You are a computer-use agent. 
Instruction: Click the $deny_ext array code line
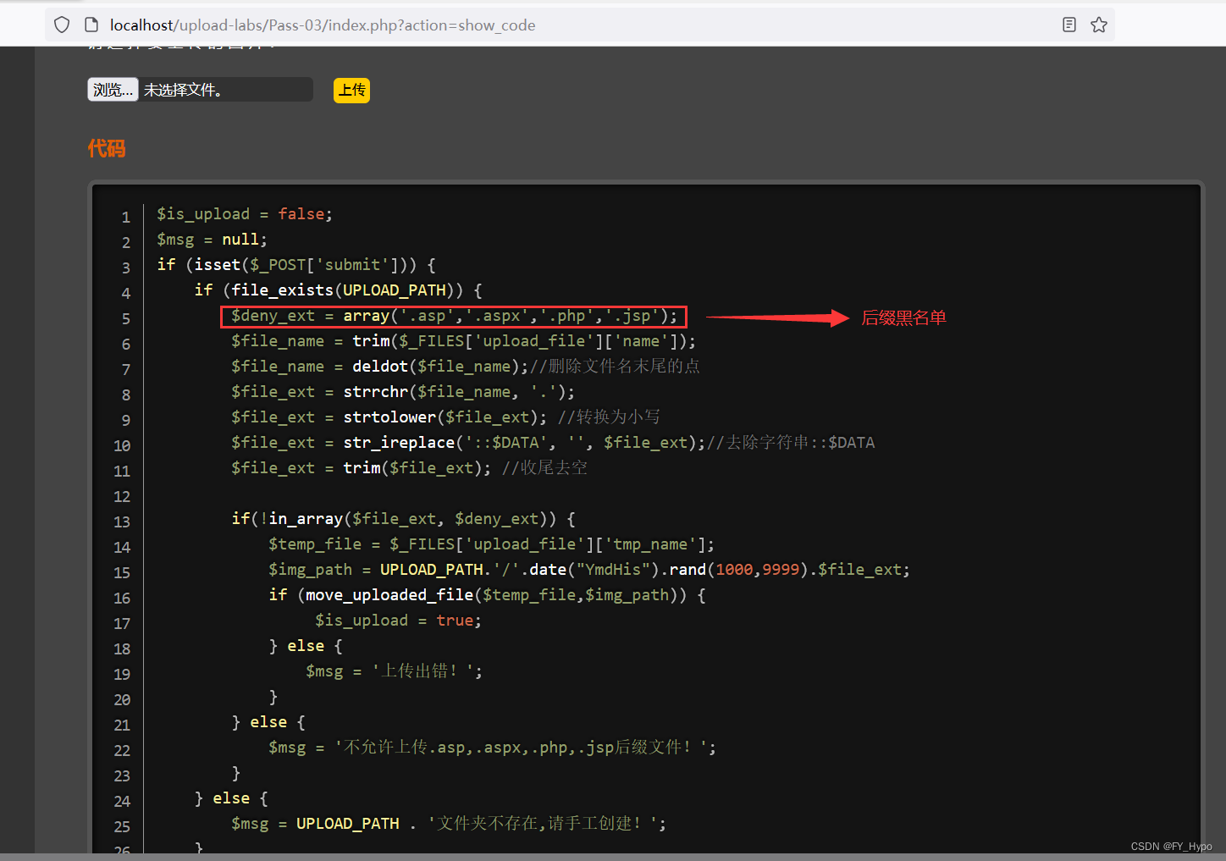[454, 316]
